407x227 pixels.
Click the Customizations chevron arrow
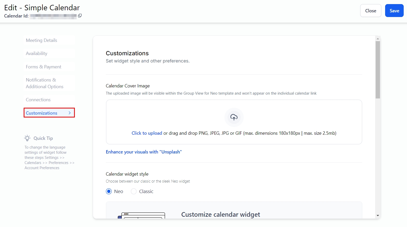coord(70,113)
